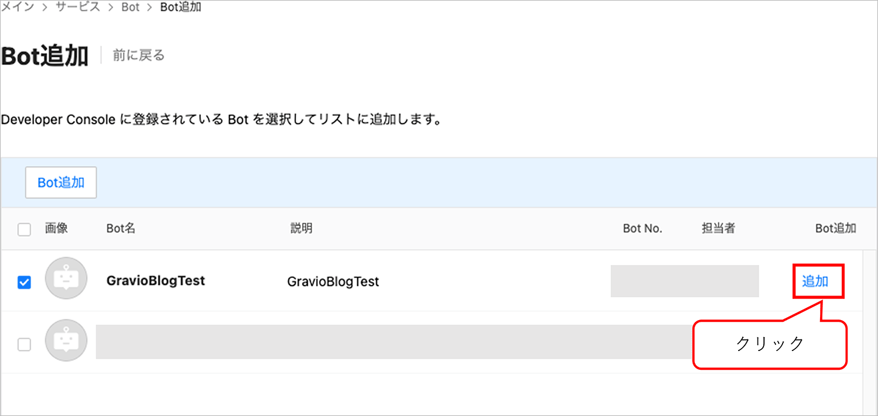The width and height of the screenshot is (878, 416).
Task: Click the 担当者 column header
Action: 718,228
